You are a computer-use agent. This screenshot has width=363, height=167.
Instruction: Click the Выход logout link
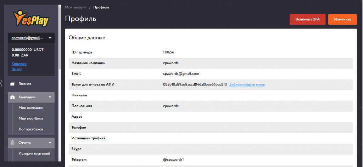pyautogui.click(x=17, y=69)
